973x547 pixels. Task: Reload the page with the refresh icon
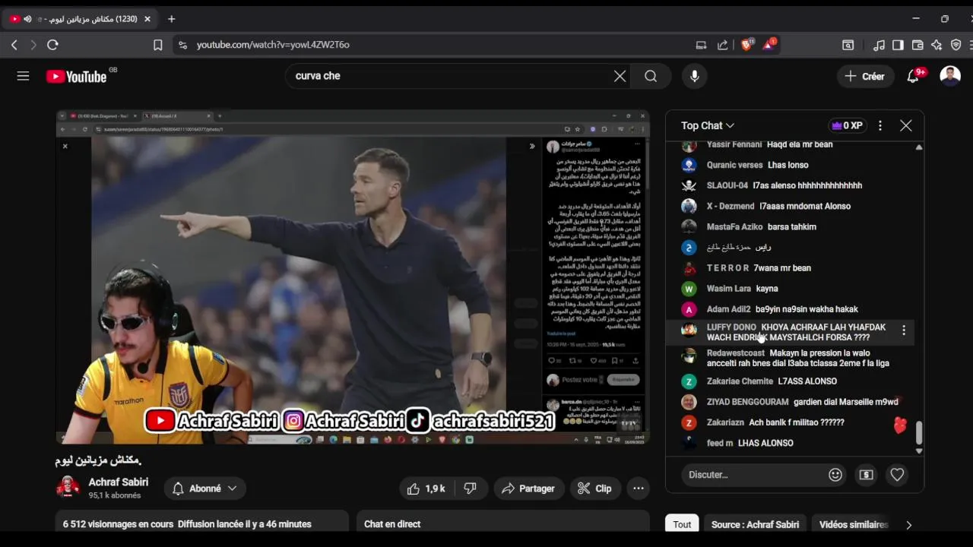click(x=52, y=45)
